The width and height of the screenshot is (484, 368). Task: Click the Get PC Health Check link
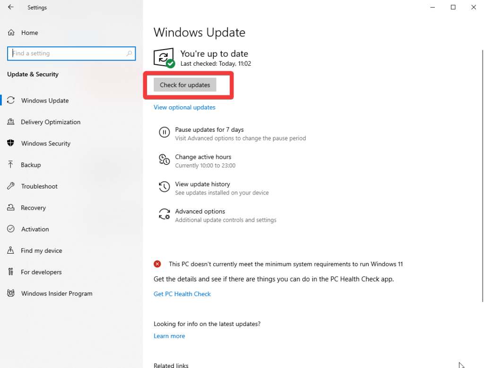coord(182,294)
